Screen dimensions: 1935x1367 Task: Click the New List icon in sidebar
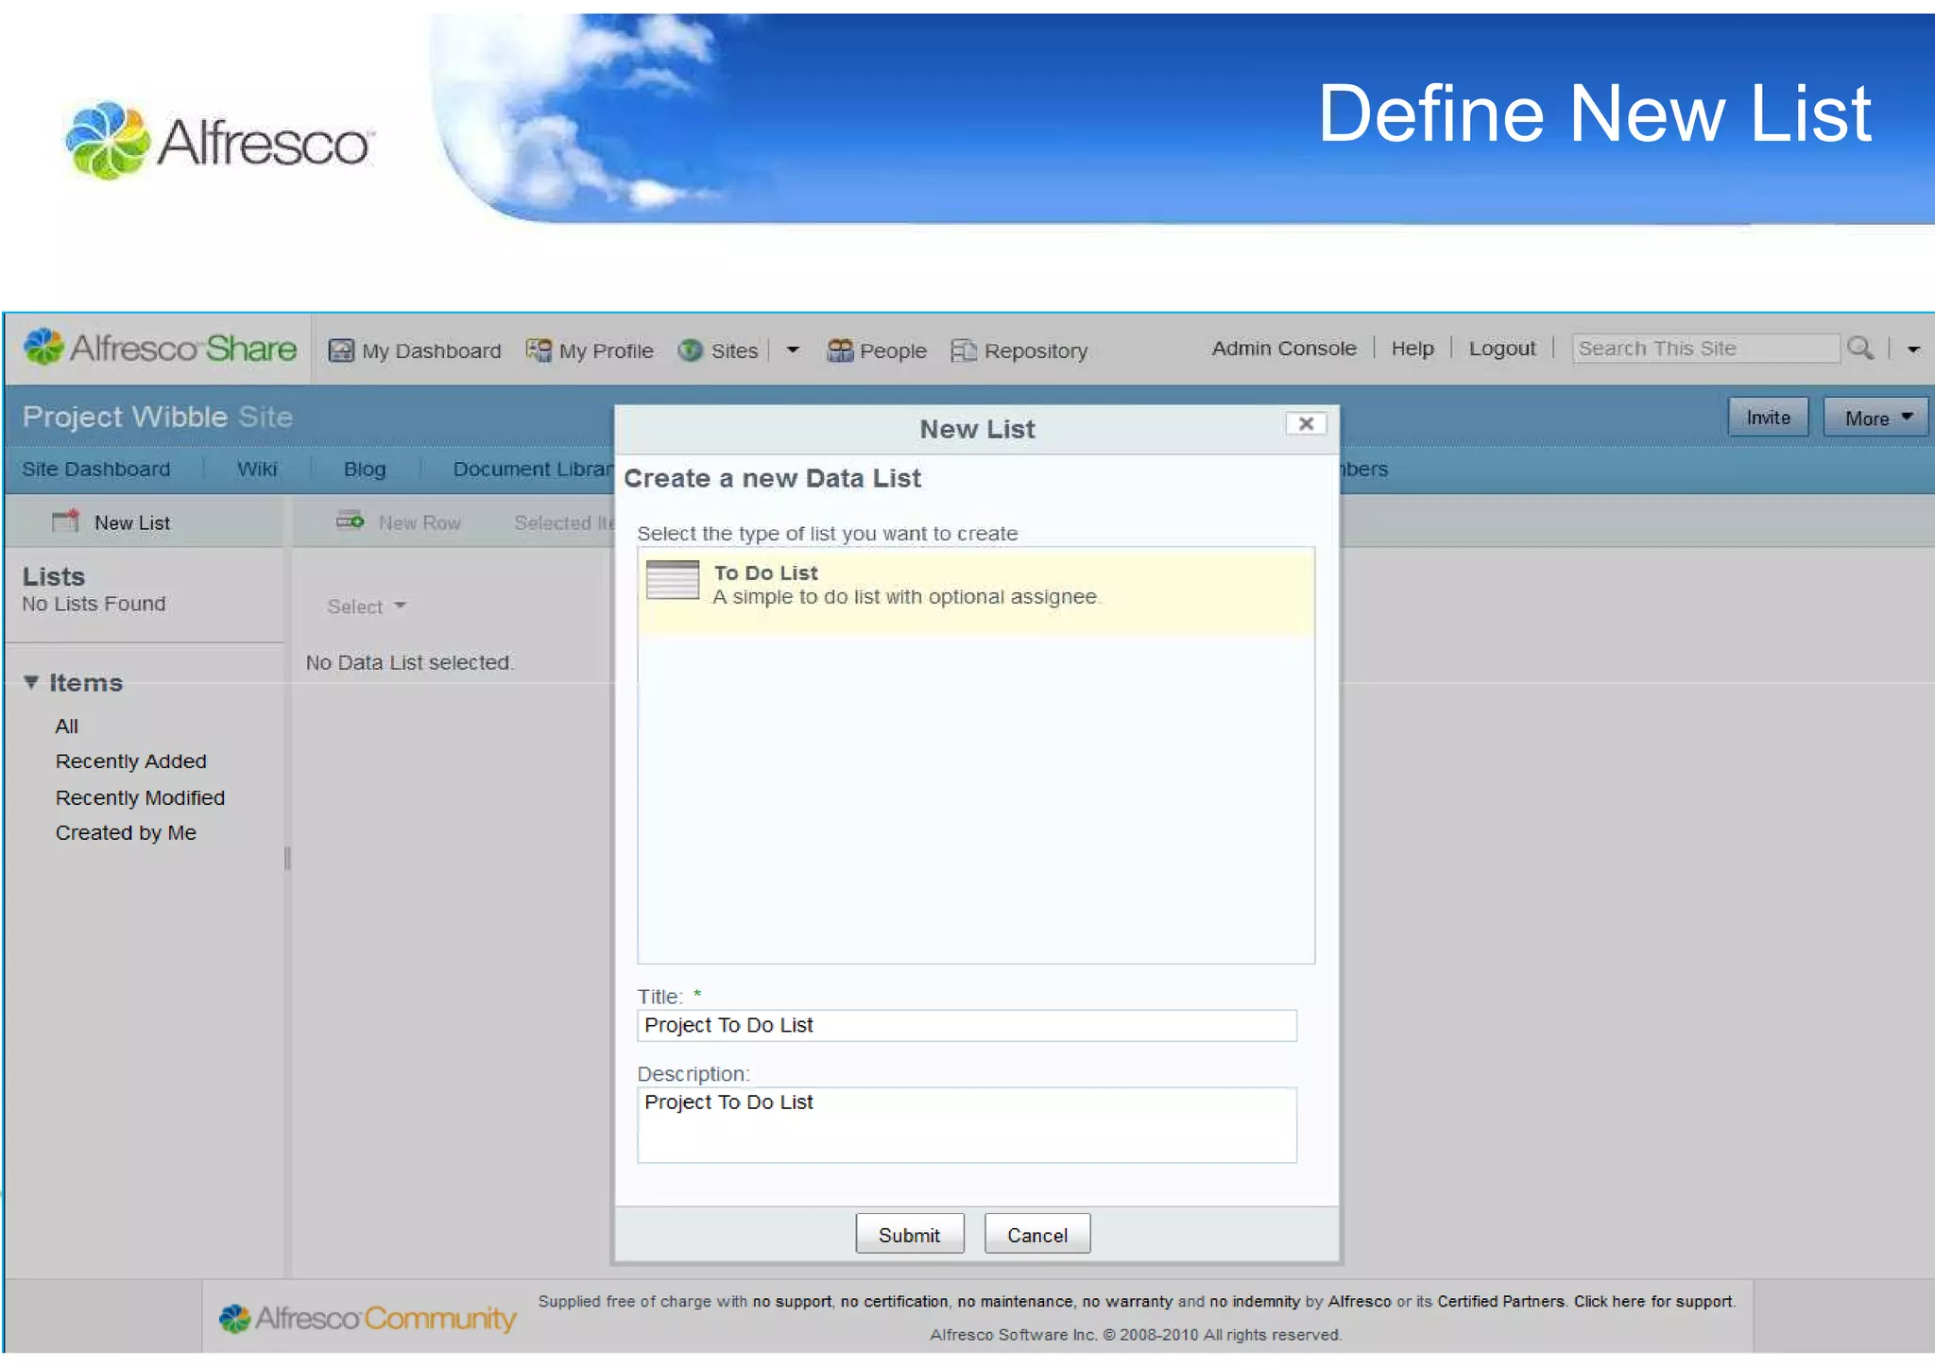click(66, 521)
